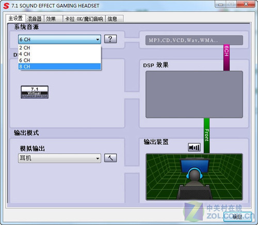Screen dimensions: 258x225
Task: Click the magenta 6CH signal connector
Action: coord(227,58)
